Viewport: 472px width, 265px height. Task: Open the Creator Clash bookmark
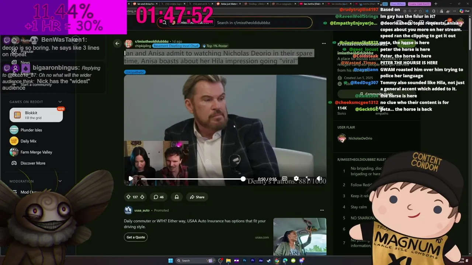point(419,4)
